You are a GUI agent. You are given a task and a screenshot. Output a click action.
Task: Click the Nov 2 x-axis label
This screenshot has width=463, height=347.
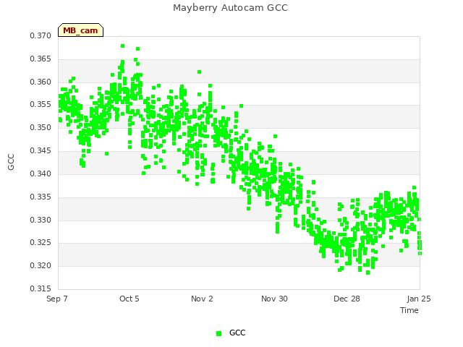(x=202, y=299)
